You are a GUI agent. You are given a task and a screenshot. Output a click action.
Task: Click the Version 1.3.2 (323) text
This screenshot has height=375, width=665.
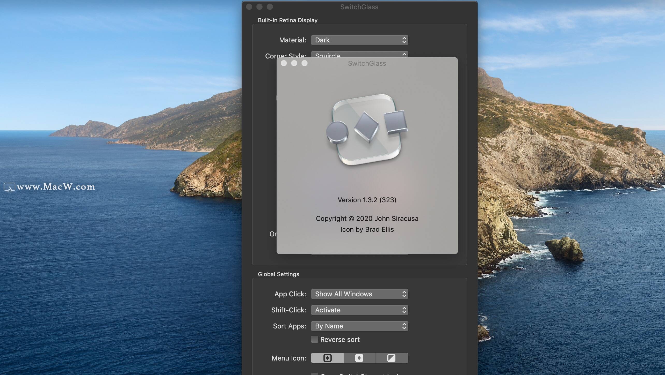(367, 200)
